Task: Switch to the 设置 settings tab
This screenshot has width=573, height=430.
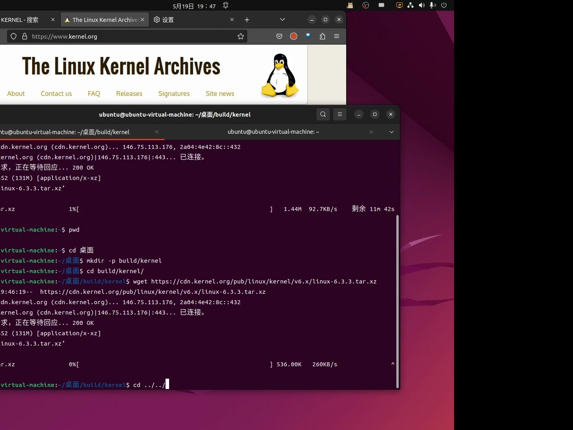Action: (x=194, y=20)
